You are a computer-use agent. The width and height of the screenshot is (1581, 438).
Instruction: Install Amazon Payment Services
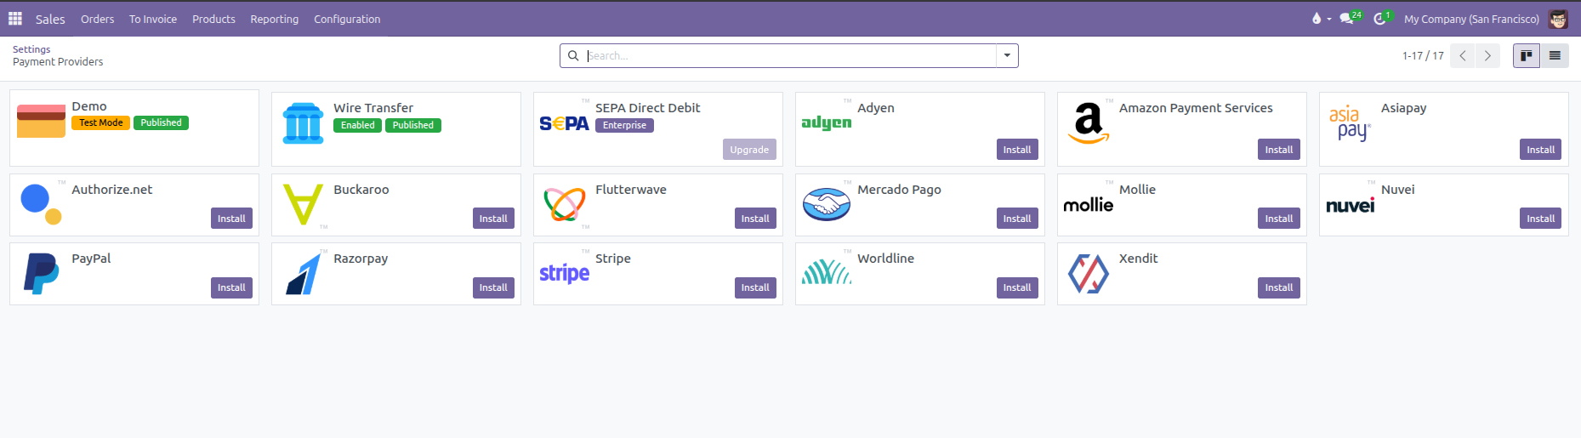point(1279,150)
